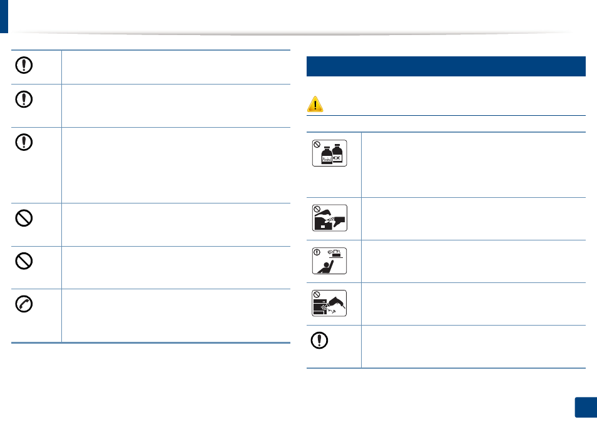597x422 pixels.
Task: Click the empty text cell beside the drill pictogram
Action: point(473,304)
